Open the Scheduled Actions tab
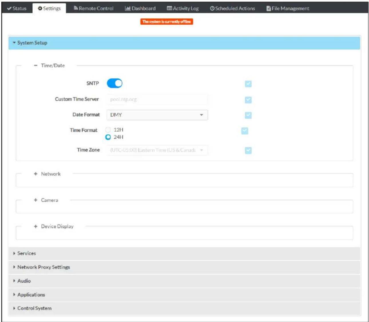Viewport: 369px width, 322px height. (x=232, y=9)
